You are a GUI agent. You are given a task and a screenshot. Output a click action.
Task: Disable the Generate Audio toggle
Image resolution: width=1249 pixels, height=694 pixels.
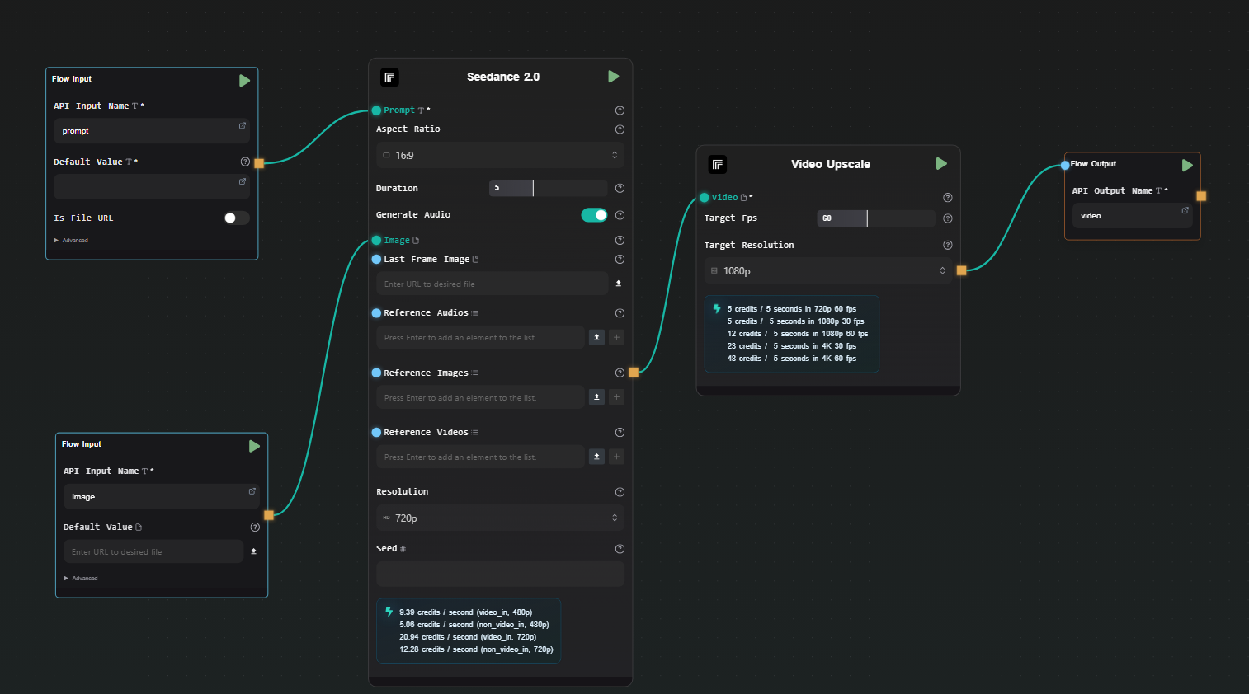click(594, 215)
